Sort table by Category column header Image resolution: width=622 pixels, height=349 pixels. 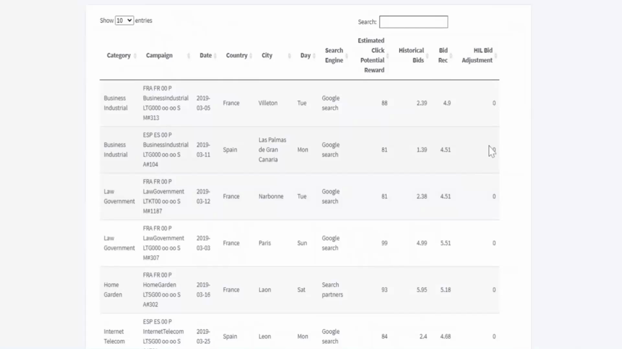119,55
